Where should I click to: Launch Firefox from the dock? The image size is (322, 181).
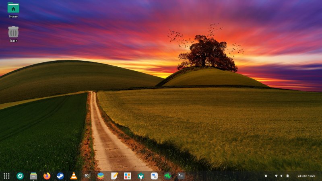click(47, 176)
